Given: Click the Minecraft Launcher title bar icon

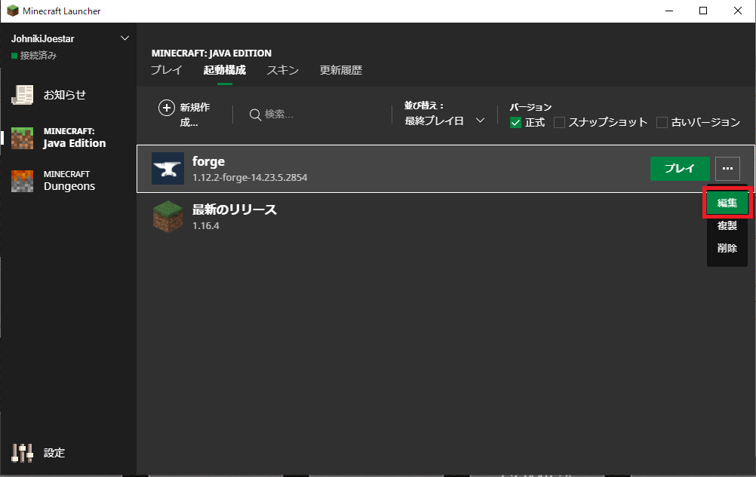Looking at the screenshot, I should coord(13,11).
